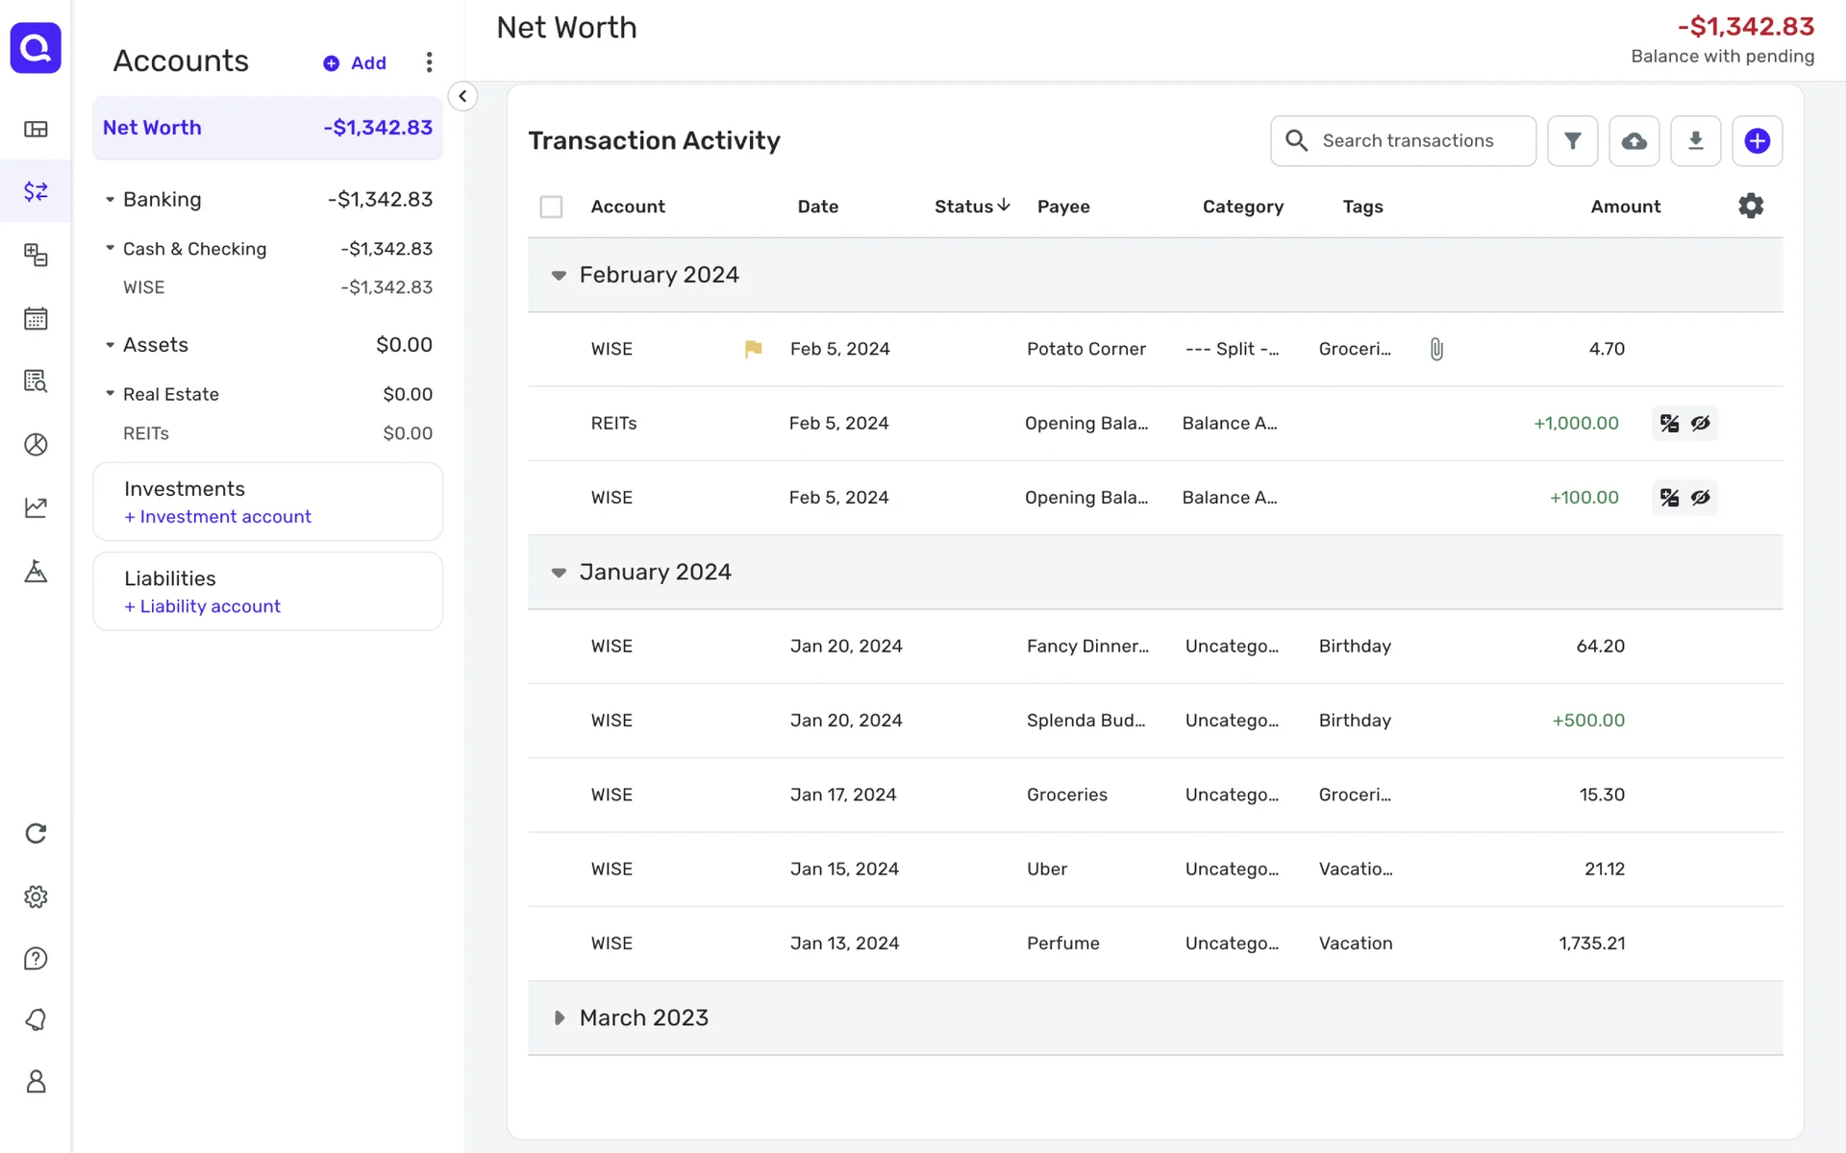1846x1153 pixels.
Task: Click the + Investment account link
Action: coord(217,517)
